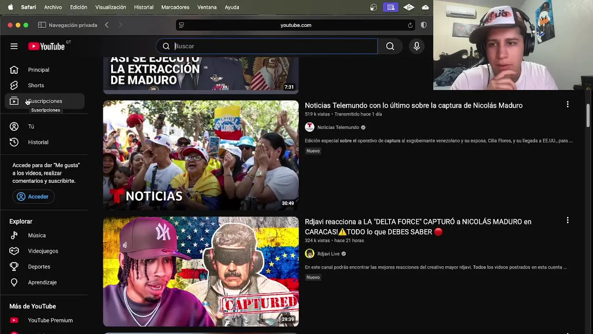The height and width of the screenshot is (334, 593).
Task: Click the youtube.com address bar
Action: [x=296, y=25]
